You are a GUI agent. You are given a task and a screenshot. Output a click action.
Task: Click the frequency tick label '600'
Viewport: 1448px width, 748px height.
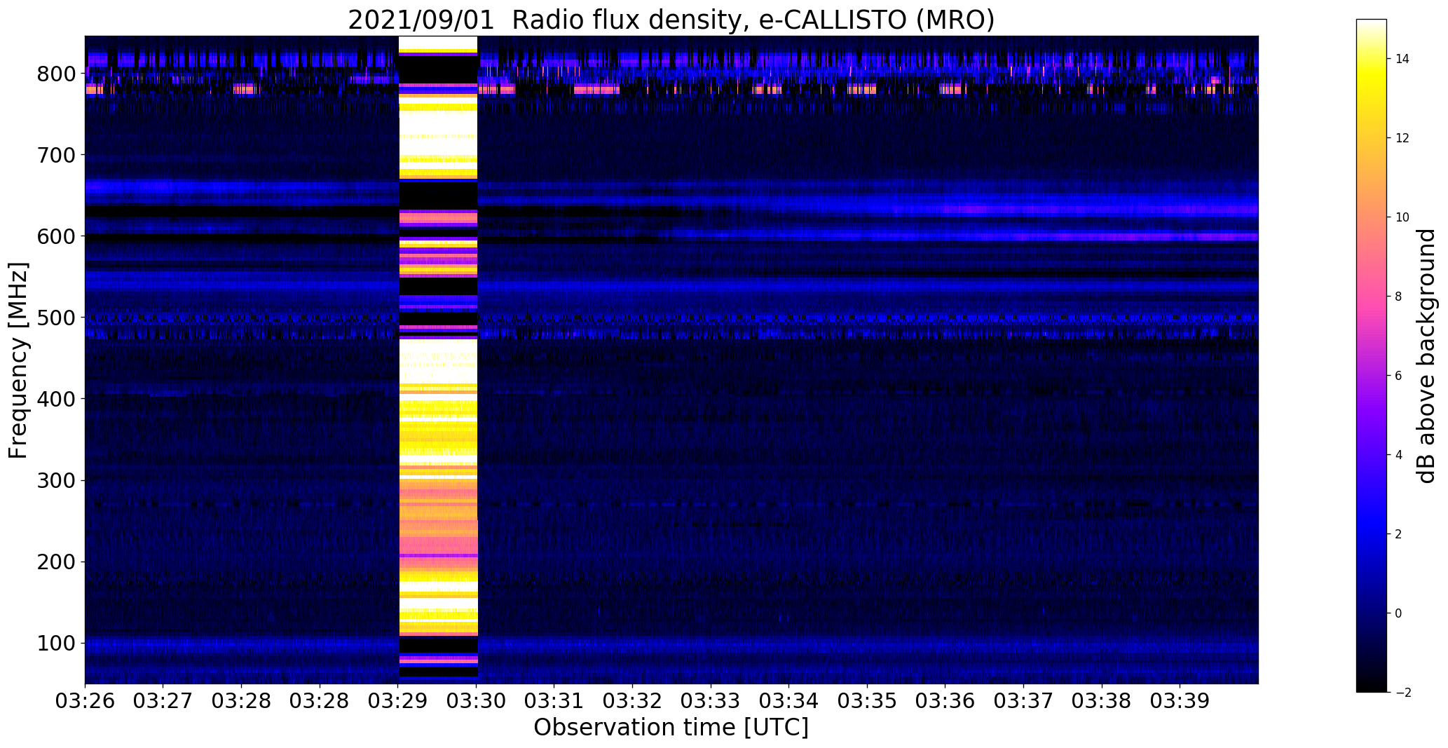pos(57,237)
